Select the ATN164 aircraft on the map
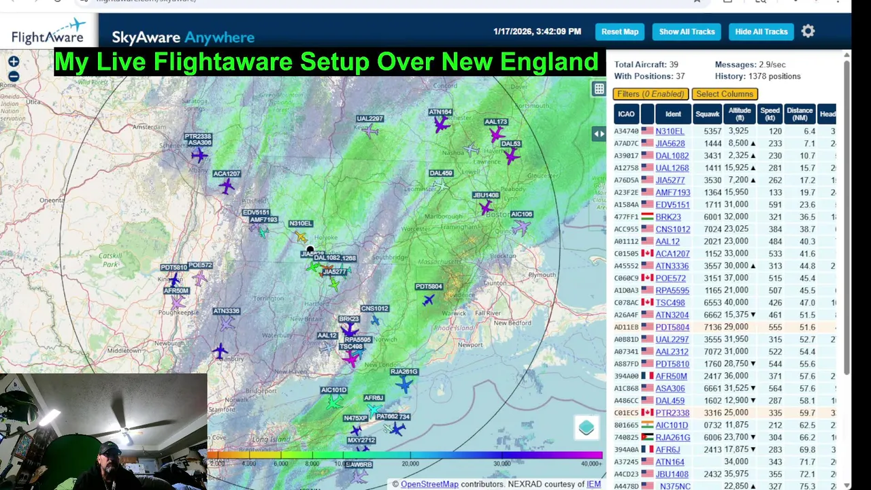Image resolution: width=871 pixels, height=490 pixels. (442, 124)
